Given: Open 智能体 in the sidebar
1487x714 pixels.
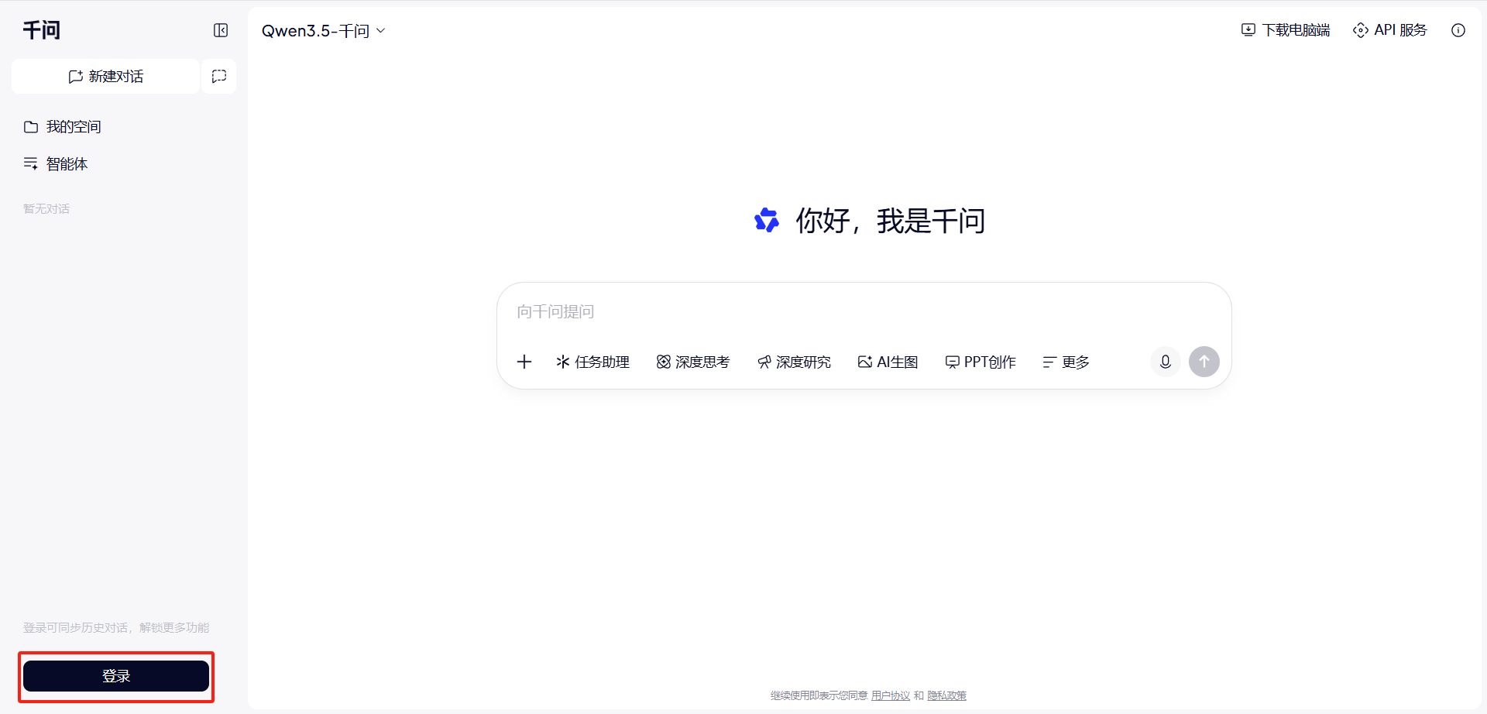Looking at the screenshot, I should click(56, 164).
